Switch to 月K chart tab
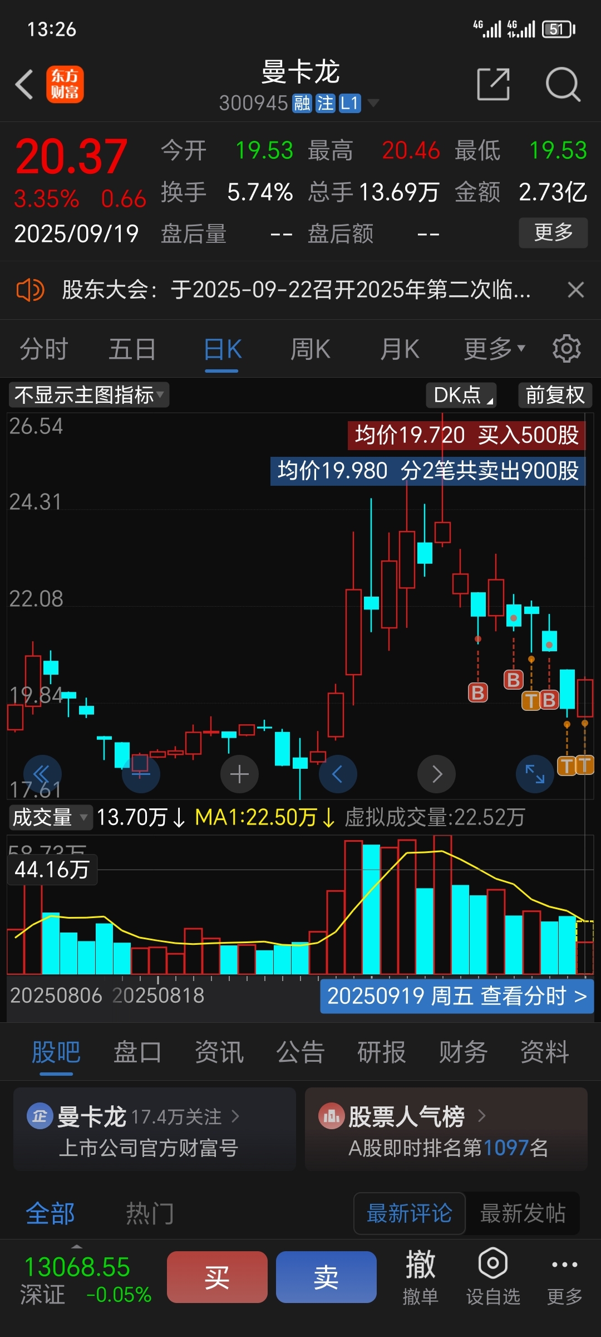Viewport: 601px width, 1337px height. click(x=400, y=349)
